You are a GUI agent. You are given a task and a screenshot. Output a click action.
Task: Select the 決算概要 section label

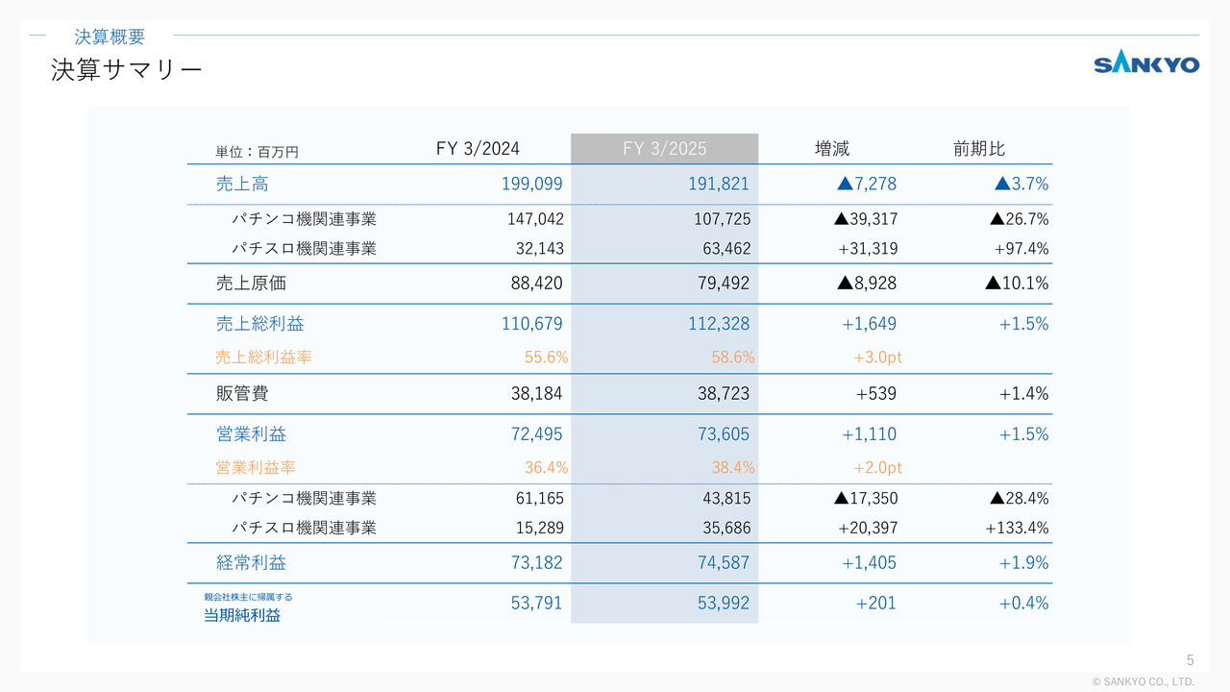[x=110, y=37]
